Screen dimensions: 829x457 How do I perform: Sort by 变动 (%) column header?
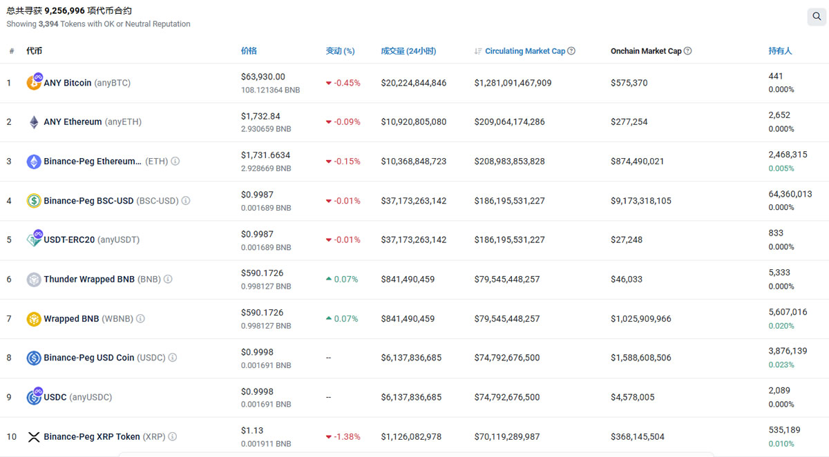tap(340, 51)
